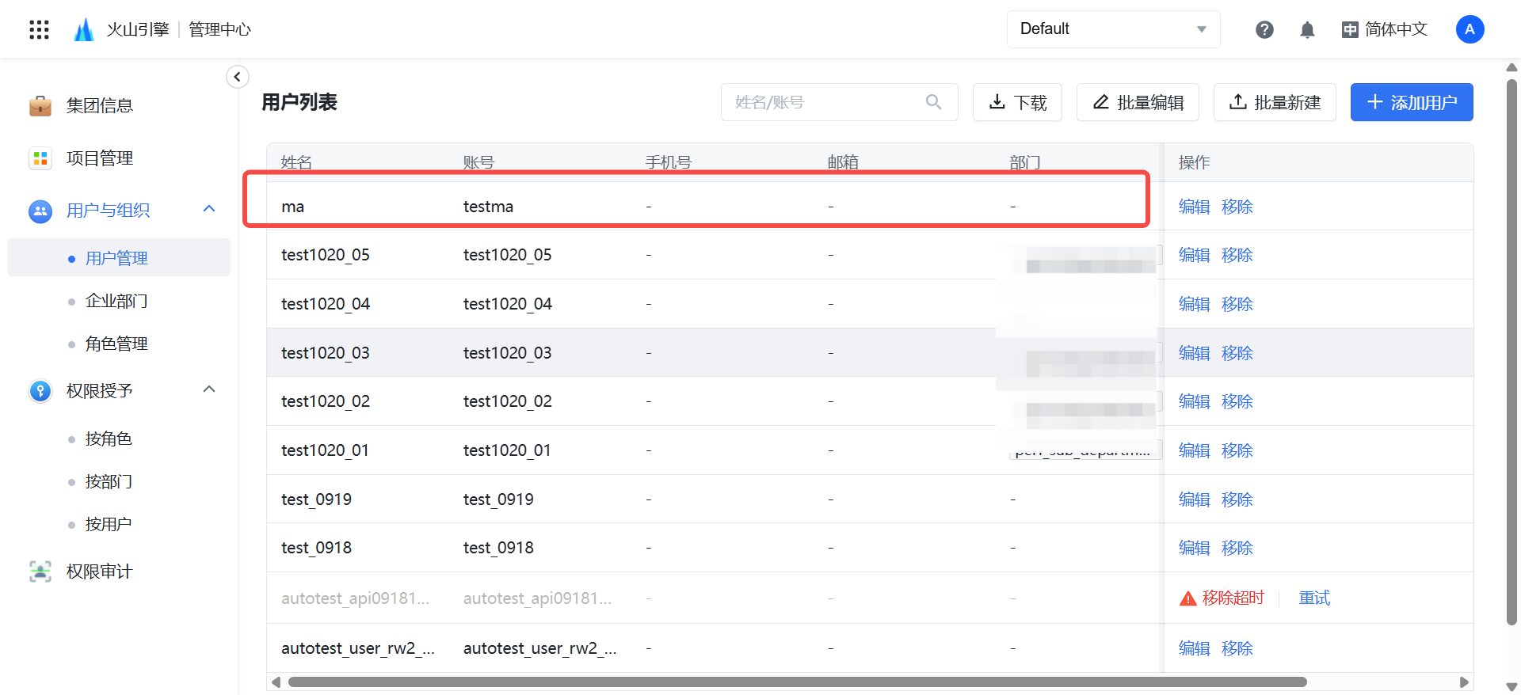
Task: Collapse the 权限授予 section chevron
Action: click(209, 389)
